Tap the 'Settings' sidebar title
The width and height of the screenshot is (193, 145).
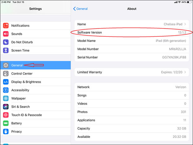(x=36, y=9)
